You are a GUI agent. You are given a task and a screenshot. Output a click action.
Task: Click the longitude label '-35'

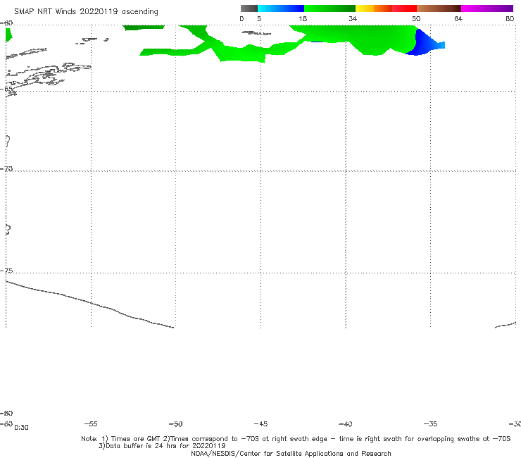pos(430,423)
